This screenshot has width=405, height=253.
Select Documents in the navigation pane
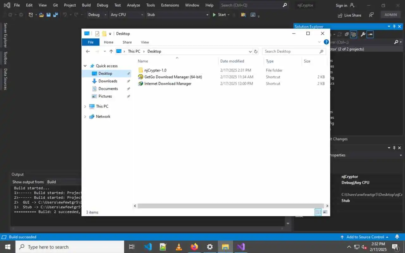click(108, 89)
